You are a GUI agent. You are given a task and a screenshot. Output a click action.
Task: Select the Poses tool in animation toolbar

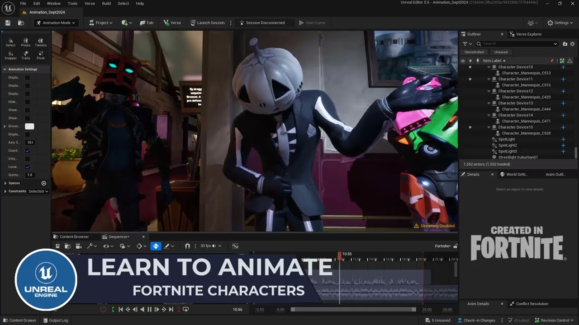point(25,42)
